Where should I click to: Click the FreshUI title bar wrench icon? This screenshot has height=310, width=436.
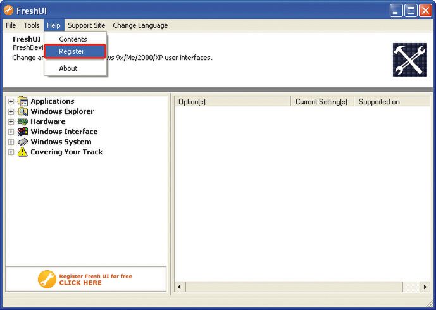click(x=9, y=11)
